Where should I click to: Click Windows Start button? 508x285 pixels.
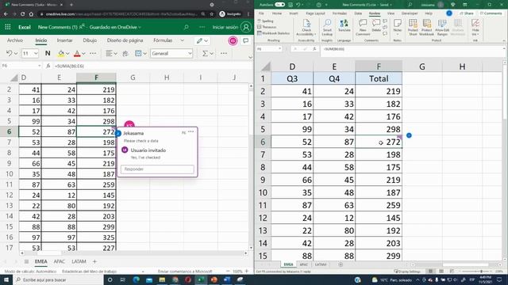point(6,279)
